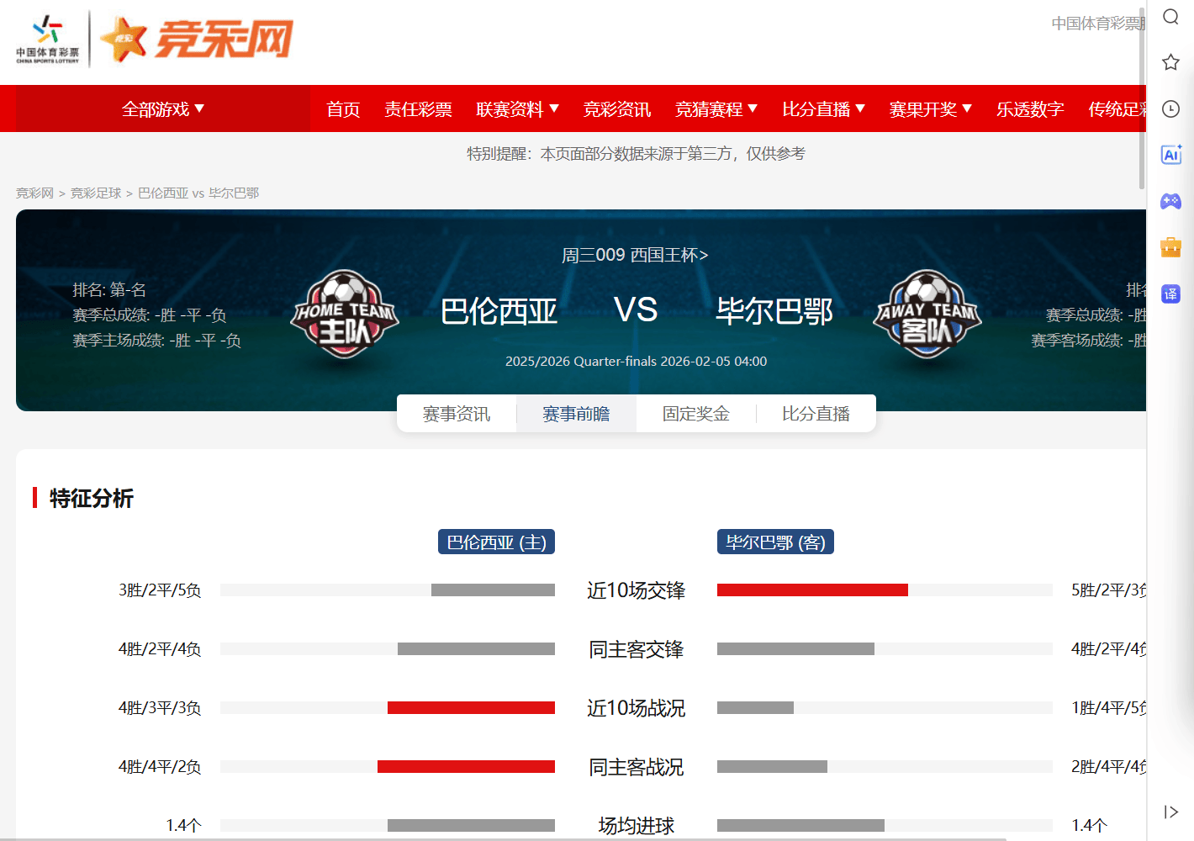Switch to the 赛事资讯 tab
Viewport: 1194px width, 841px height.
click(x=457, y=414)
